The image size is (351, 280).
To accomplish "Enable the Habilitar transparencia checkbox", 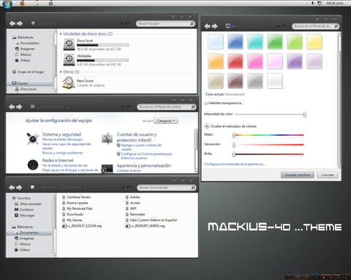I will tap(206, 103).
